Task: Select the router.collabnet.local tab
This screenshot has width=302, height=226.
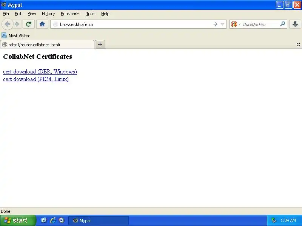Action: [47, 44]
